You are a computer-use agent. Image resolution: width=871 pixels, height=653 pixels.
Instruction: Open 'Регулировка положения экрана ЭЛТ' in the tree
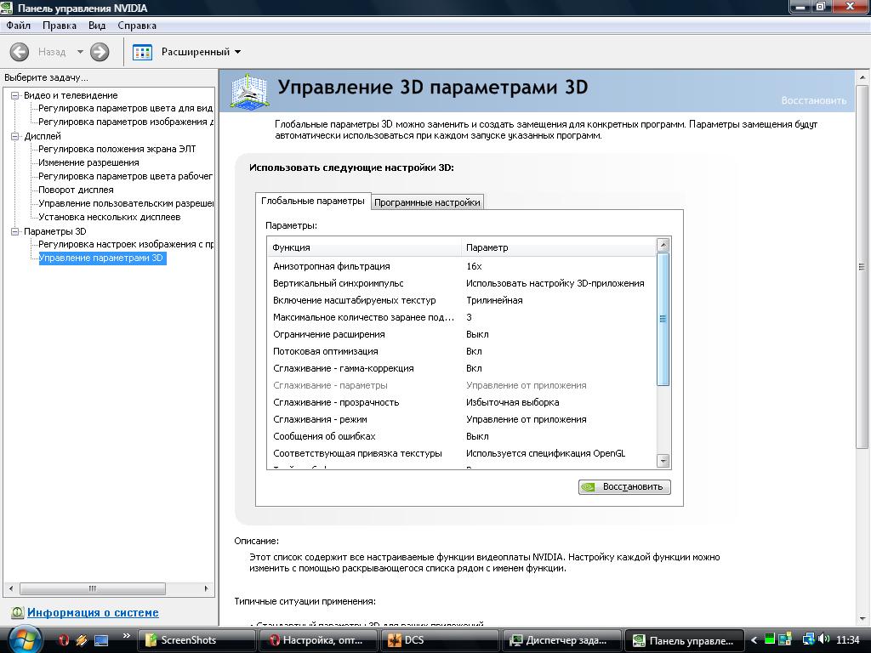pyautogui.click(x=117, y=149)
